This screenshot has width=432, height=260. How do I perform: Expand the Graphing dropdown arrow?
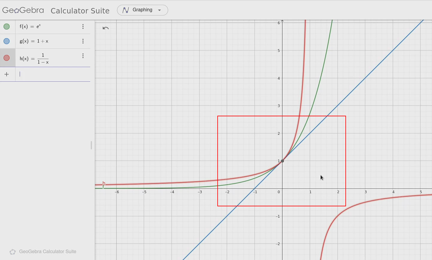pyautogui.click(x=159, y=10)
